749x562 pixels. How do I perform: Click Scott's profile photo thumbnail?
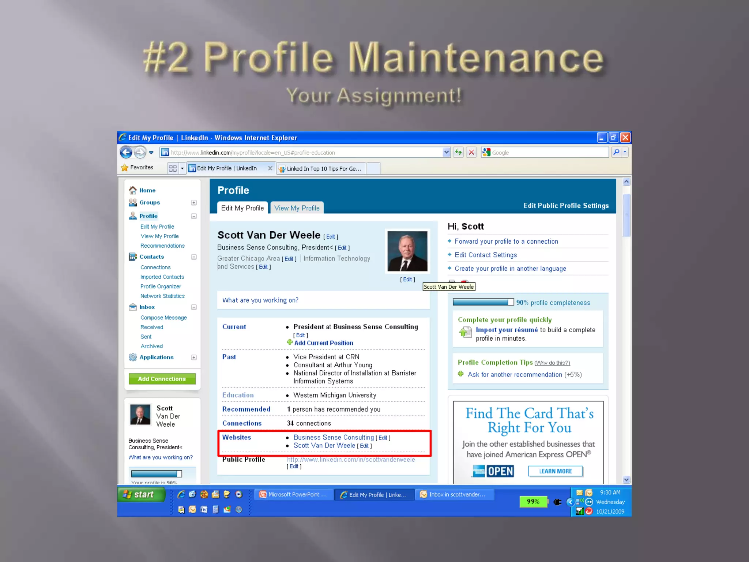pos(407,251)
